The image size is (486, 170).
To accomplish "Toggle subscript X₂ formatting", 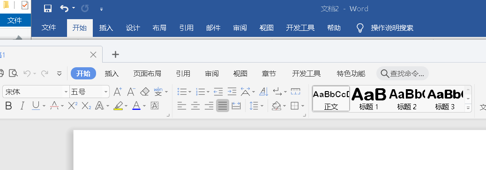I will coord(86,106).
